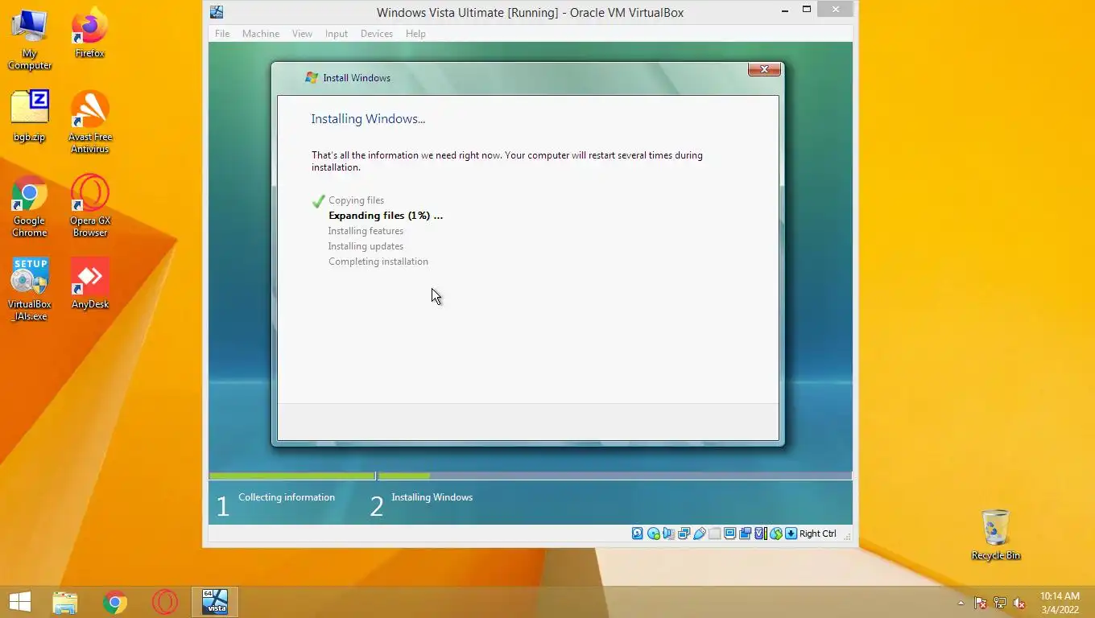This screenshot has height=618, width=1095.
Task: Select the bgb.zip file on desktop
Action: pyautogui.click(x=30, y=116)
